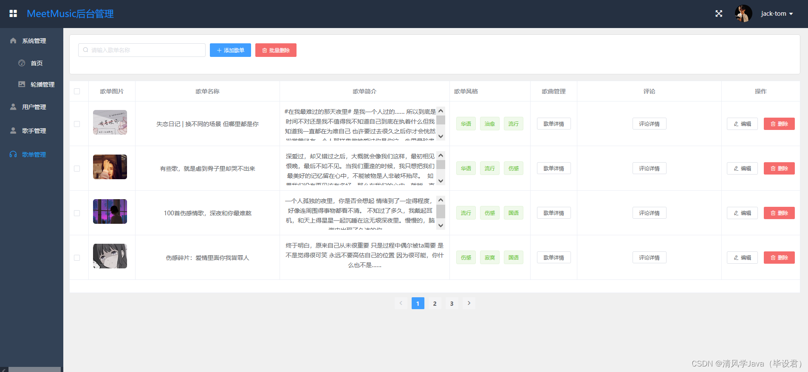
Task: Delete the 伤感碎片 playlist
Action: (779, 257)
